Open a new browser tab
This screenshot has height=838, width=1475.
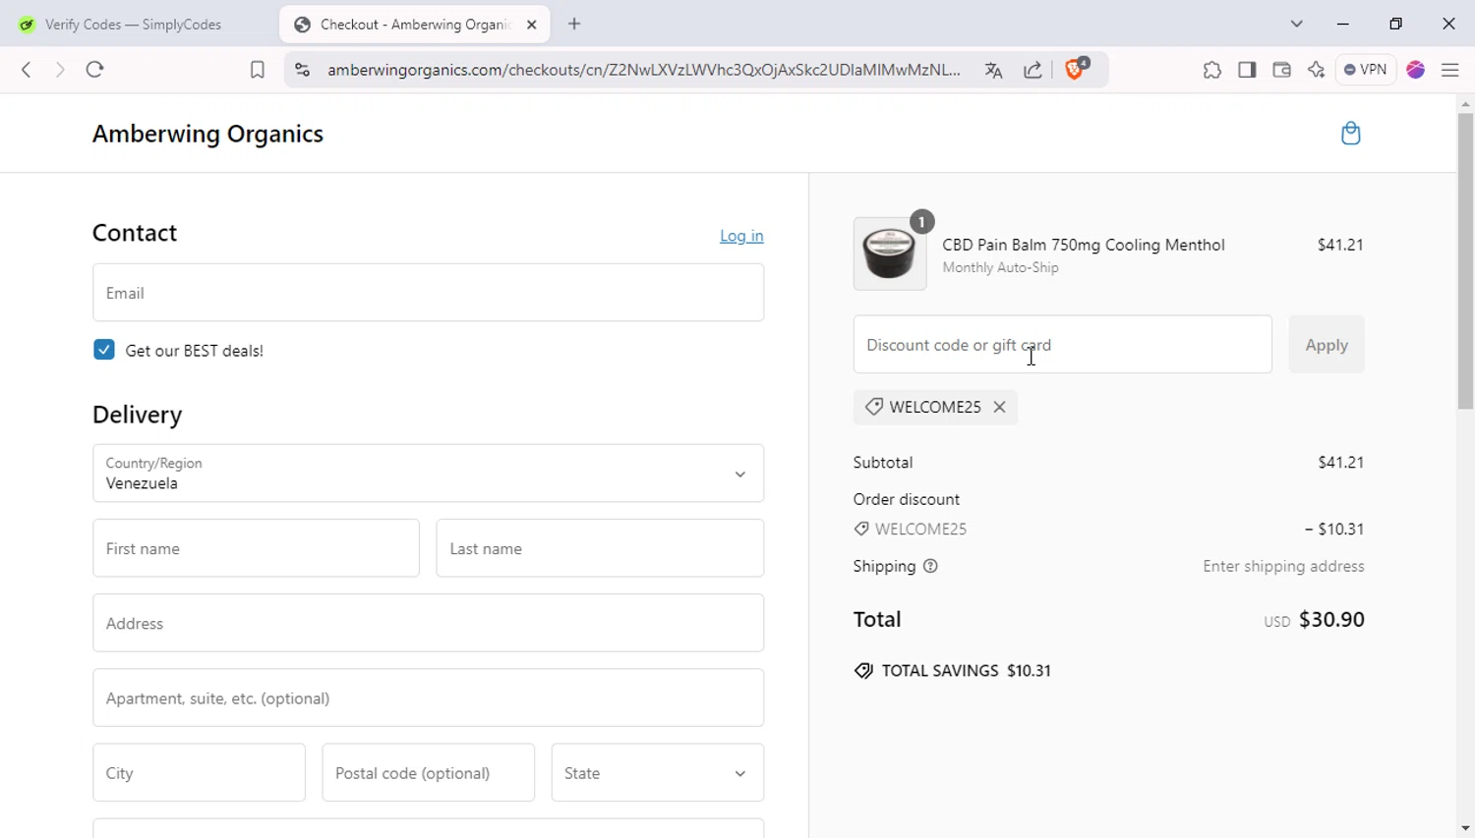coord(575,25)
